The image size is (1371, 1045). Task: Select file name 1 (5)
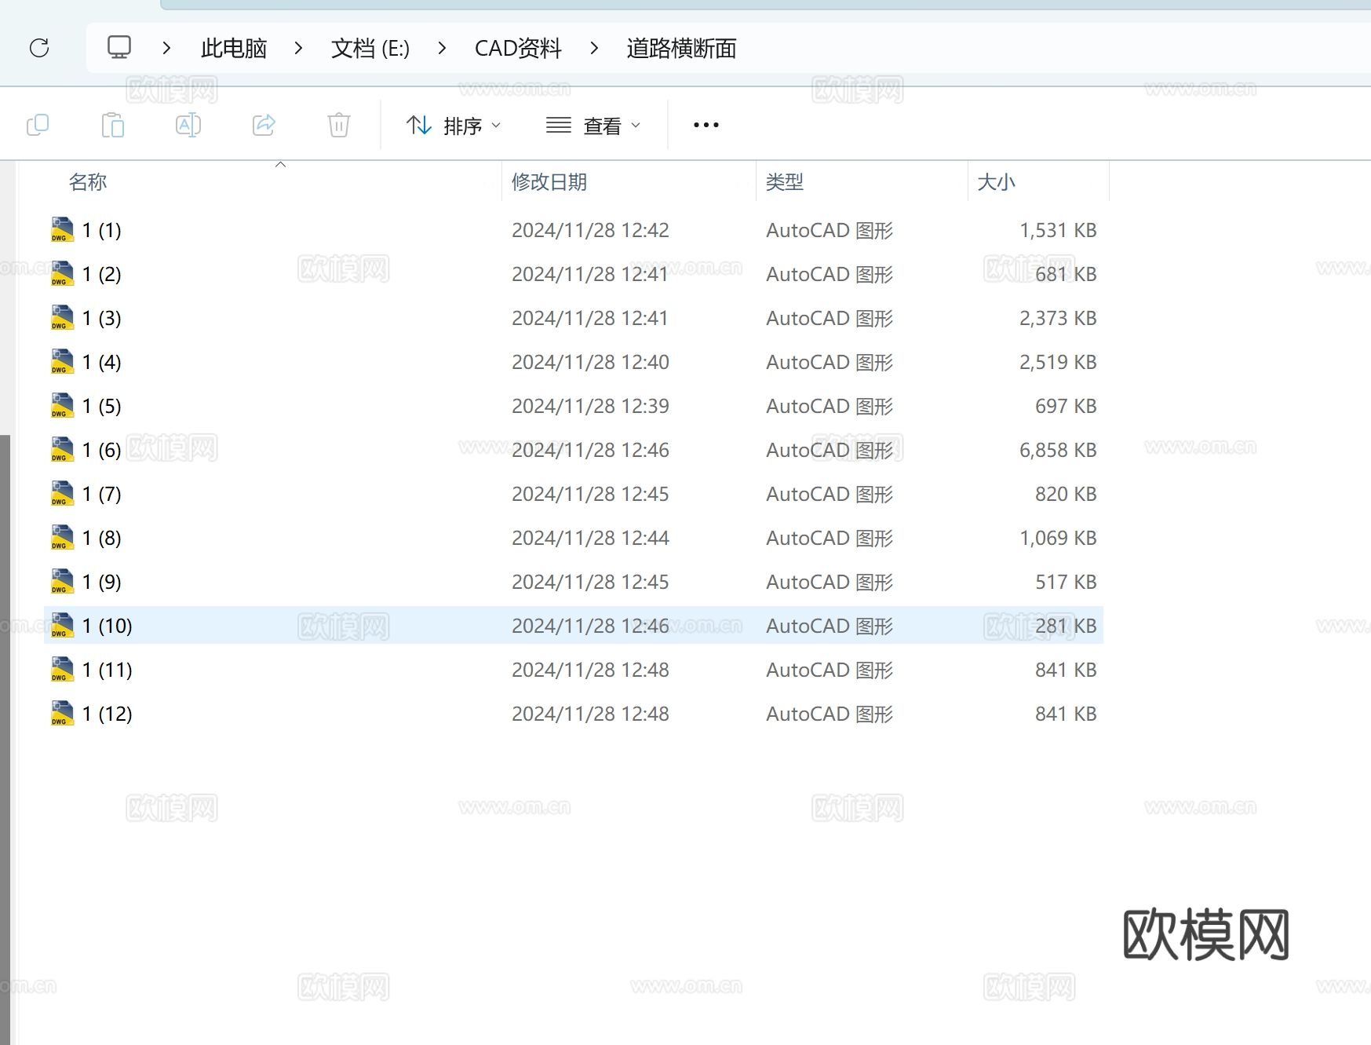click(102, 406)
